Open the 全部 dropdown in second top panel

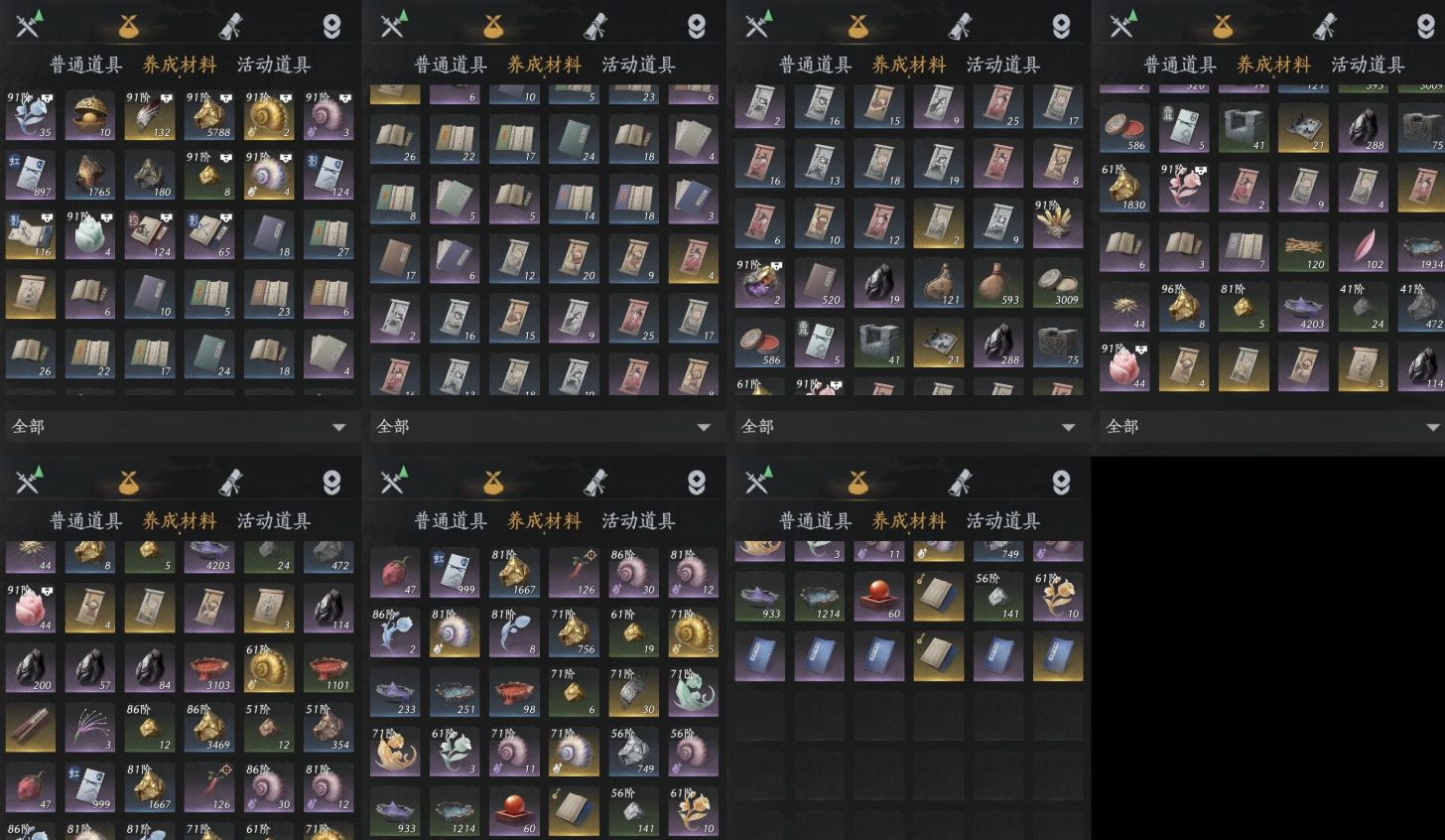pyautogui.click(x=544, y=426)
